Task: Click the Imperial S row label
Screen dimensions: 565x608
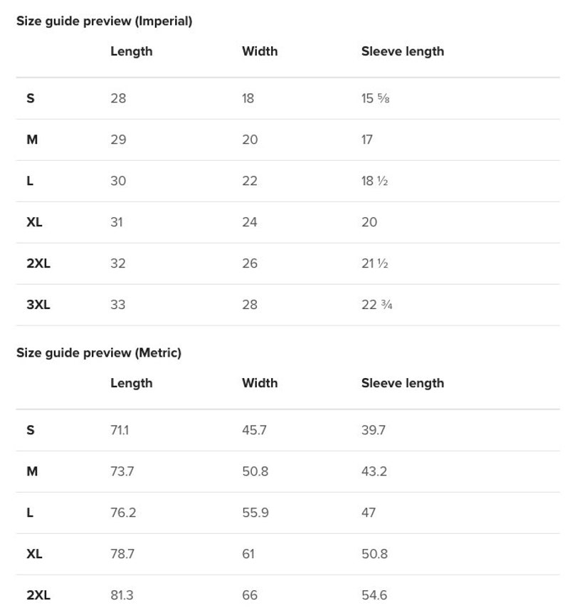Action: coord(31,98)
